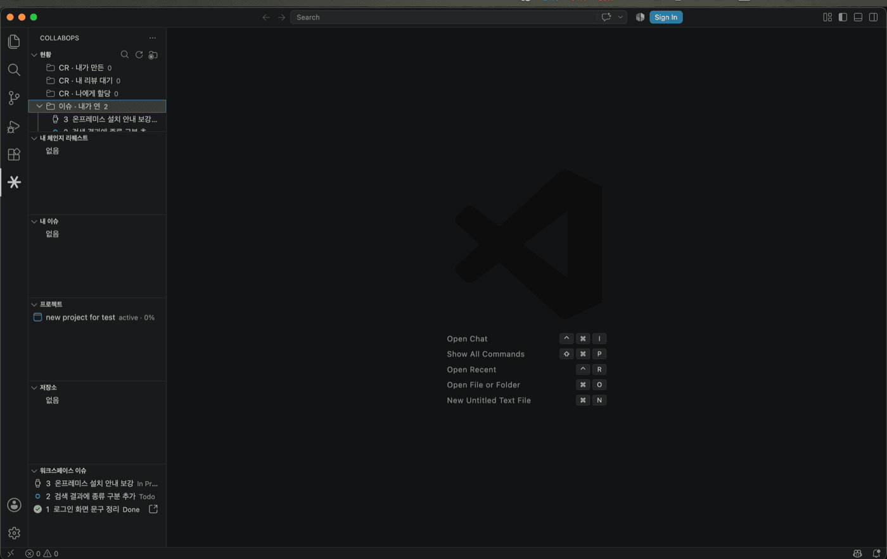Viewport: 887px width, 559px height.
Task: Open COLLABOPS more actions menu
Action: (x=153, y=38)
